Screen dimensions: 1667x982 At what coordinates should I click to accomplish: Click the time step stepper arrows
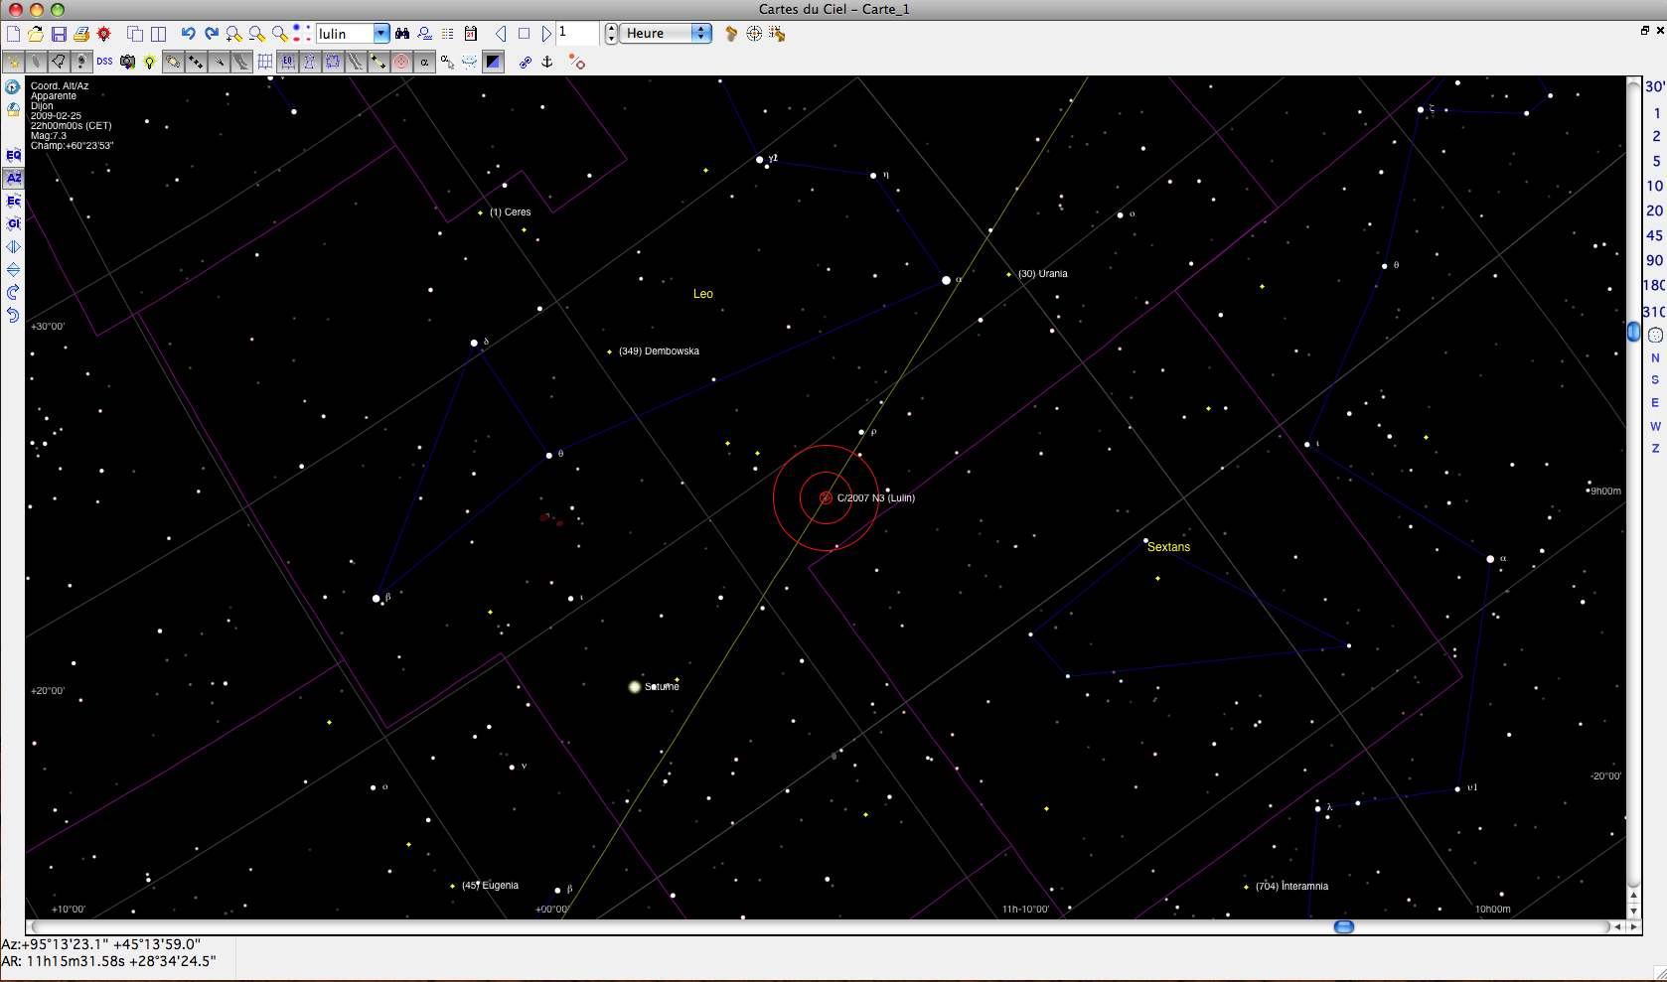tap(610, 34)
